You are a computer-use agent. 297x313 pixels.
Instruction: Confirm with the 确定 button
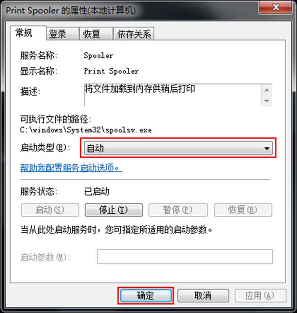[x=145, y=296]
